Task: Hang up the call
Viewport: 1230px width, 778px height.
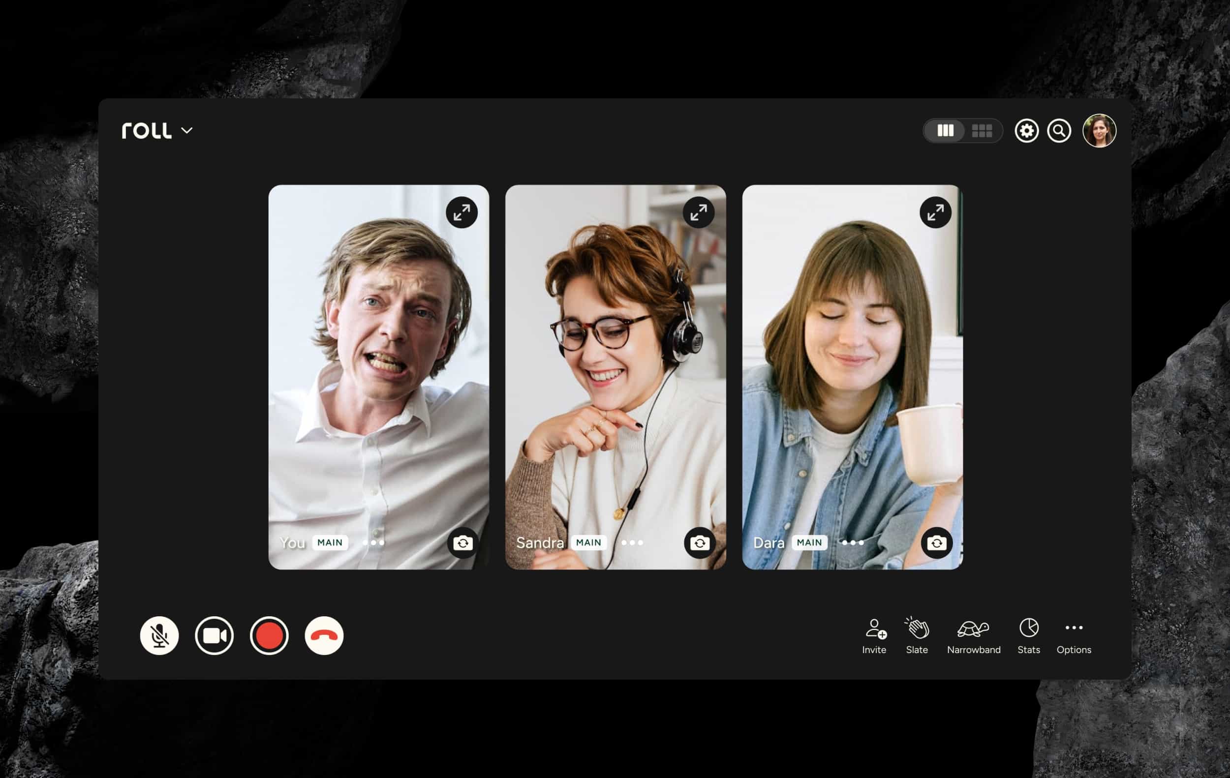Action: click(x=324, y=635)
